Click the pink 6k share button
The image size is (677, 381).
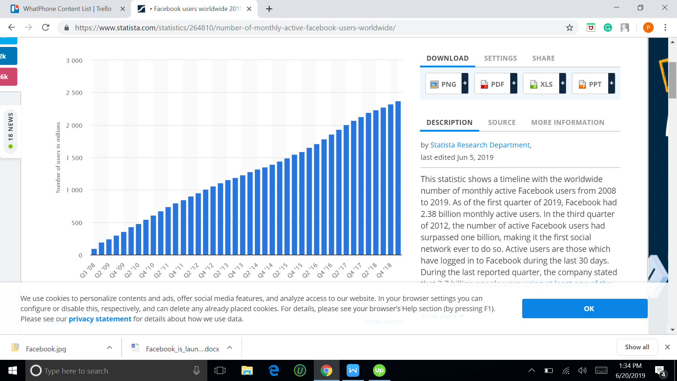pos(8,77)
